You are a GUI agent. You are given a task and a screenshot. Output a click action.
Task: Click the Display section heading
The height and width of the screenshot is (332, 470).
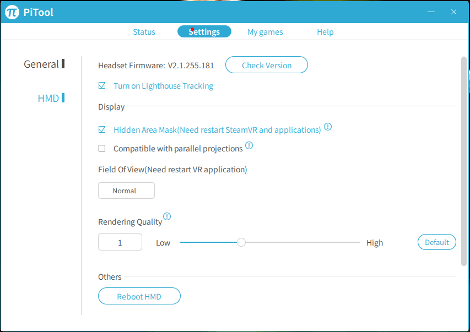coord(111,107)
